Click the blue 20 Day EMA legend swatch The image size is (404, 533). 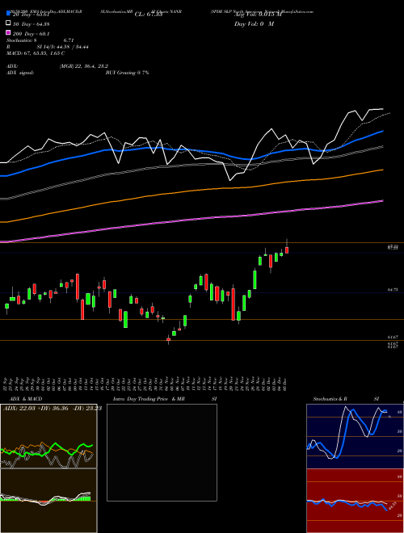[8, 14]
